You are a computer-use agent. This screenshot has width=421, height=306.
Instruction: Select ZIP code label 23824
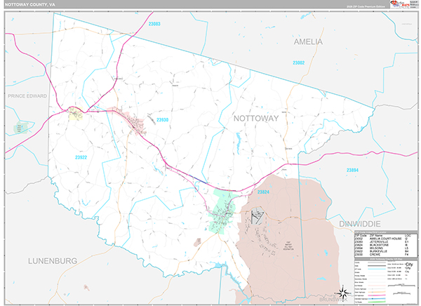[263, 192]
